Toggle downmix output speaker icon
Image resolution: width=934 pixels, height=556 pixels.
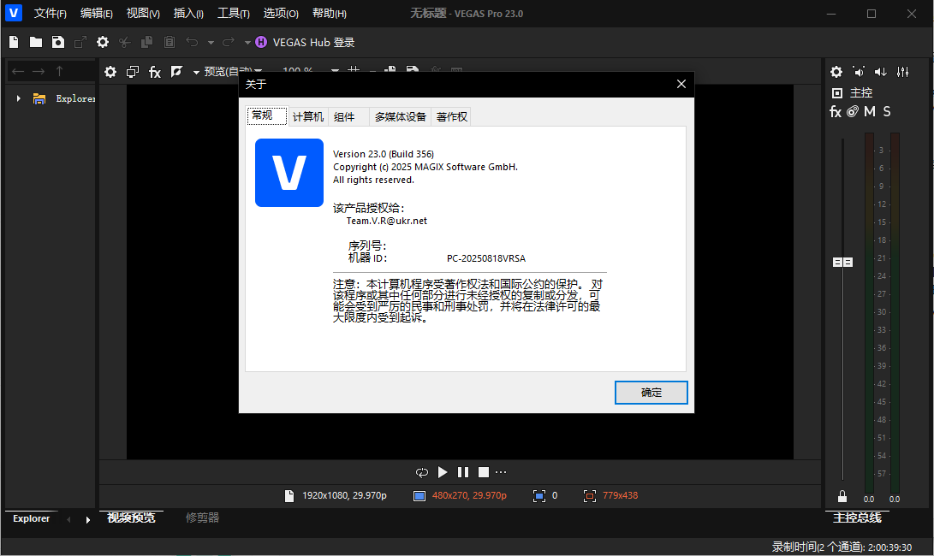[859, 72]
